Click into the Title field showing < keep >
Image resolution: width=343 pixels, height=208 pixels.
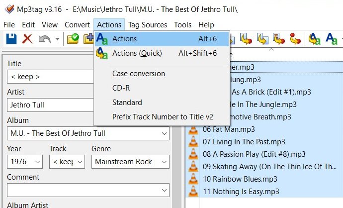(x=50, y=77)
